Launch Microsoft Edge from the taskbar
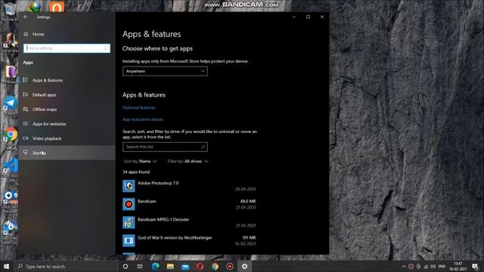The height and width of the screenshot is (272, 484). pos(155,267)
